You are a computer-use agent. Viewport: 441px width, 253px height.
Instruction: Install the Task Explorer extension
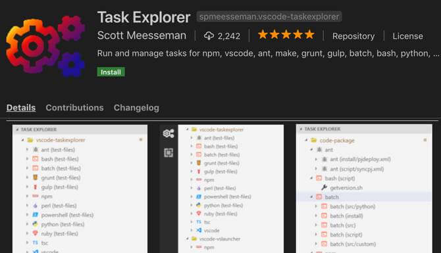111,72
